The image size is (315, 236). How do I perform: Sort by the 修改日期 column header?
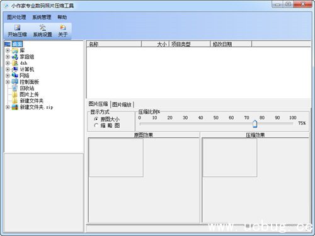[231, 44]
